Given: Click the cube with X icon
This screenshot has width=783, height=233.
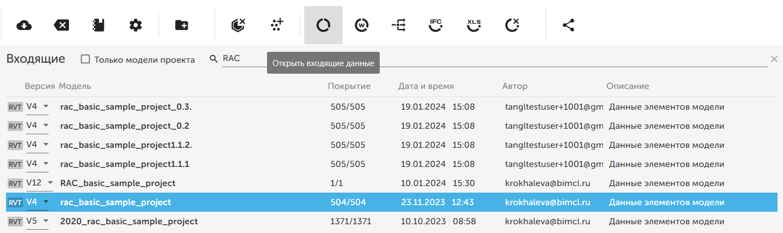Looking at the screenshot, I should [x=238, y=25].
